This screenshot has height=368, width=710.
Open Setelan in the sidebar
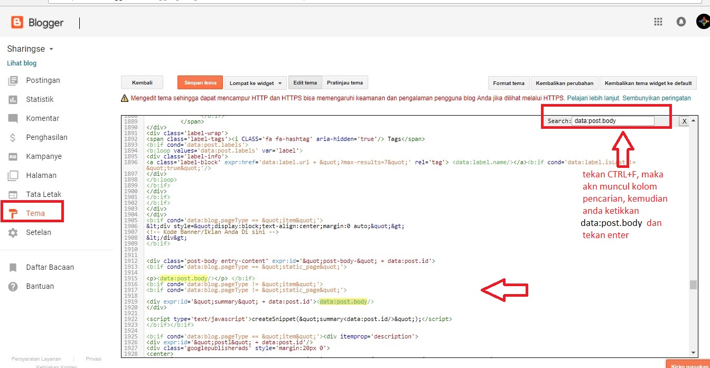coord(39,232)
